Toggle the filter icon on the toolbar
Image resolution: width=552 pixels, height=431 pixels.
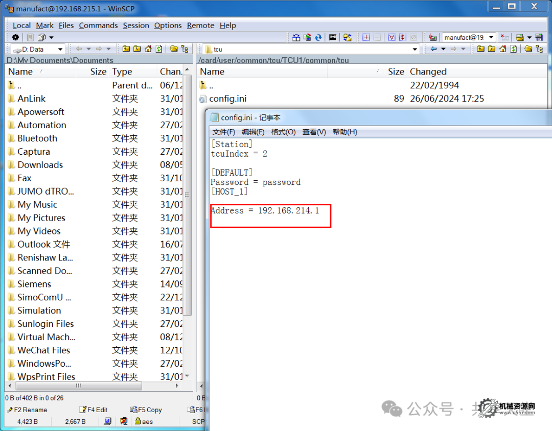(392, 37)
